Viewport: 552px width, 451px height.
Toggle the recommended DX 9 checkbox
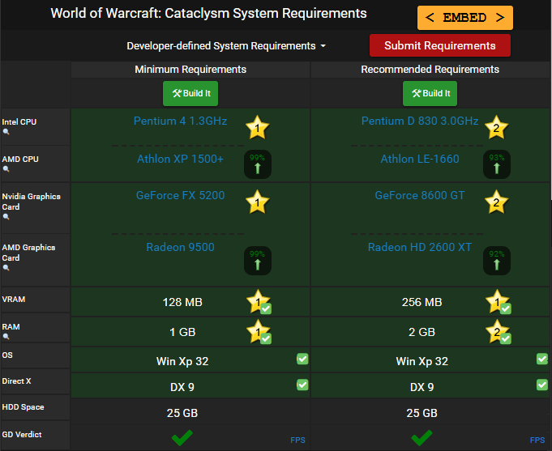click(x=542, y=385)
